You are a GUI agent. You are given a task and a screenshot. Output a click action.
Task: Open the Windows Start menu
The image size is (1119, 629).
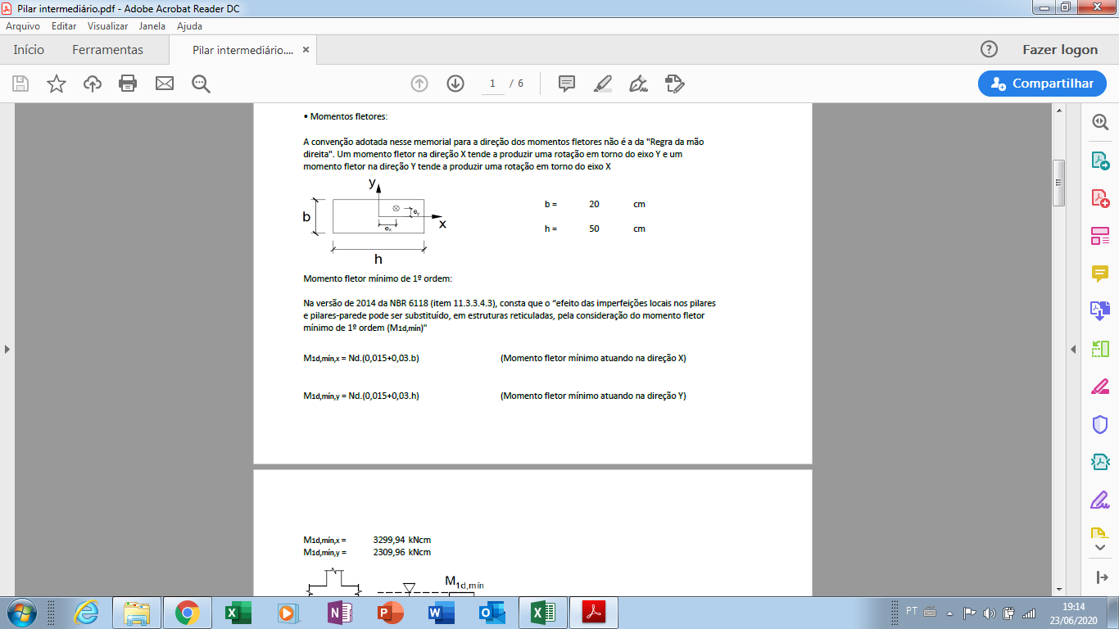coord(20,613)
